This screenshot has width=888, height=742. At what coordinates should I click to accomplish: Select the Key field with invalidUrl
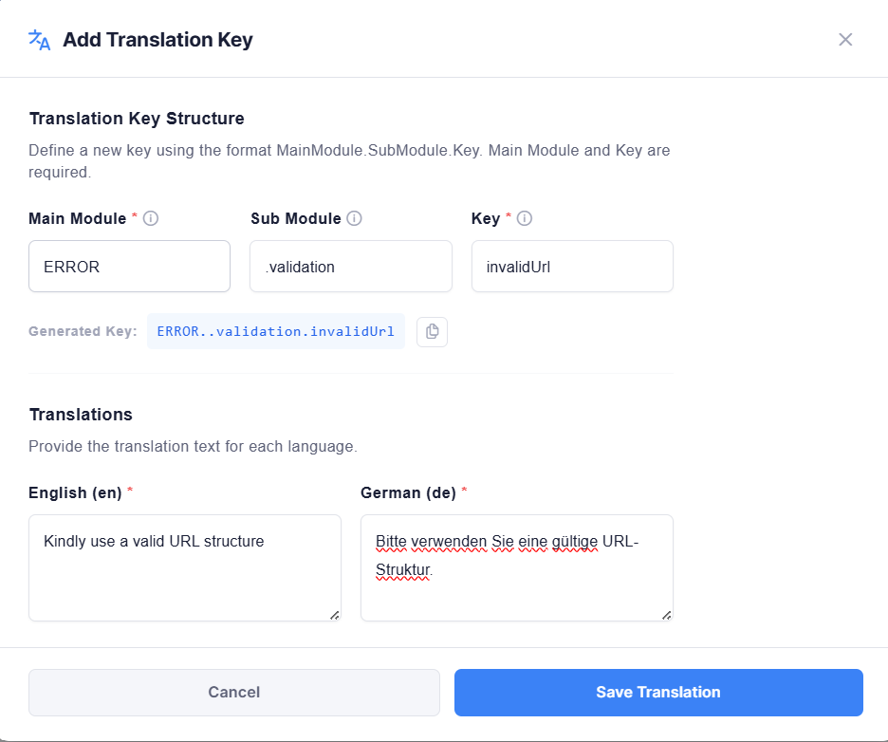pos(572,267)
